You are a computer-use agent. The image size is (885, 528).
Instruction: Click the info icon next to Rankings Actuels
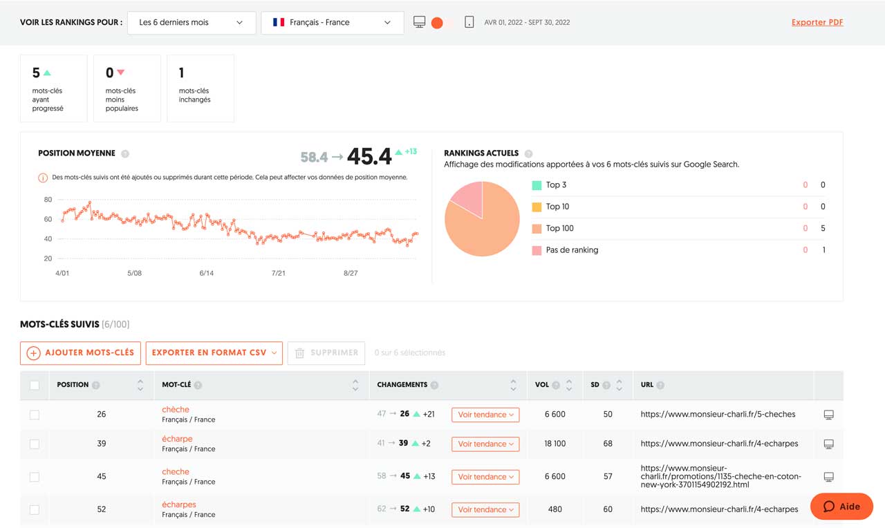pyautogui.click(x=528, y=153)
